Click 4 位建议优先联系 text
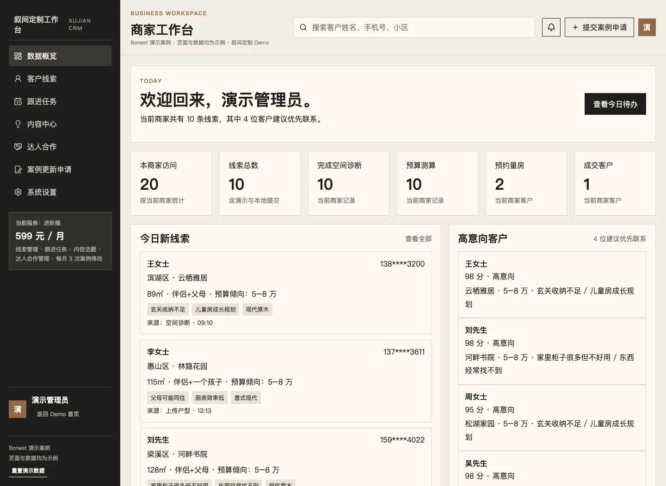 point(620,239)
